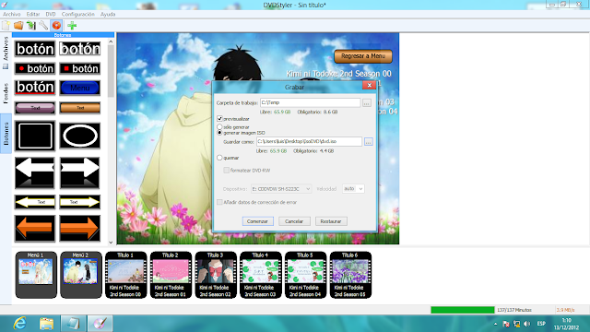Click the Guardar como path field

click(x=309, y=141)
